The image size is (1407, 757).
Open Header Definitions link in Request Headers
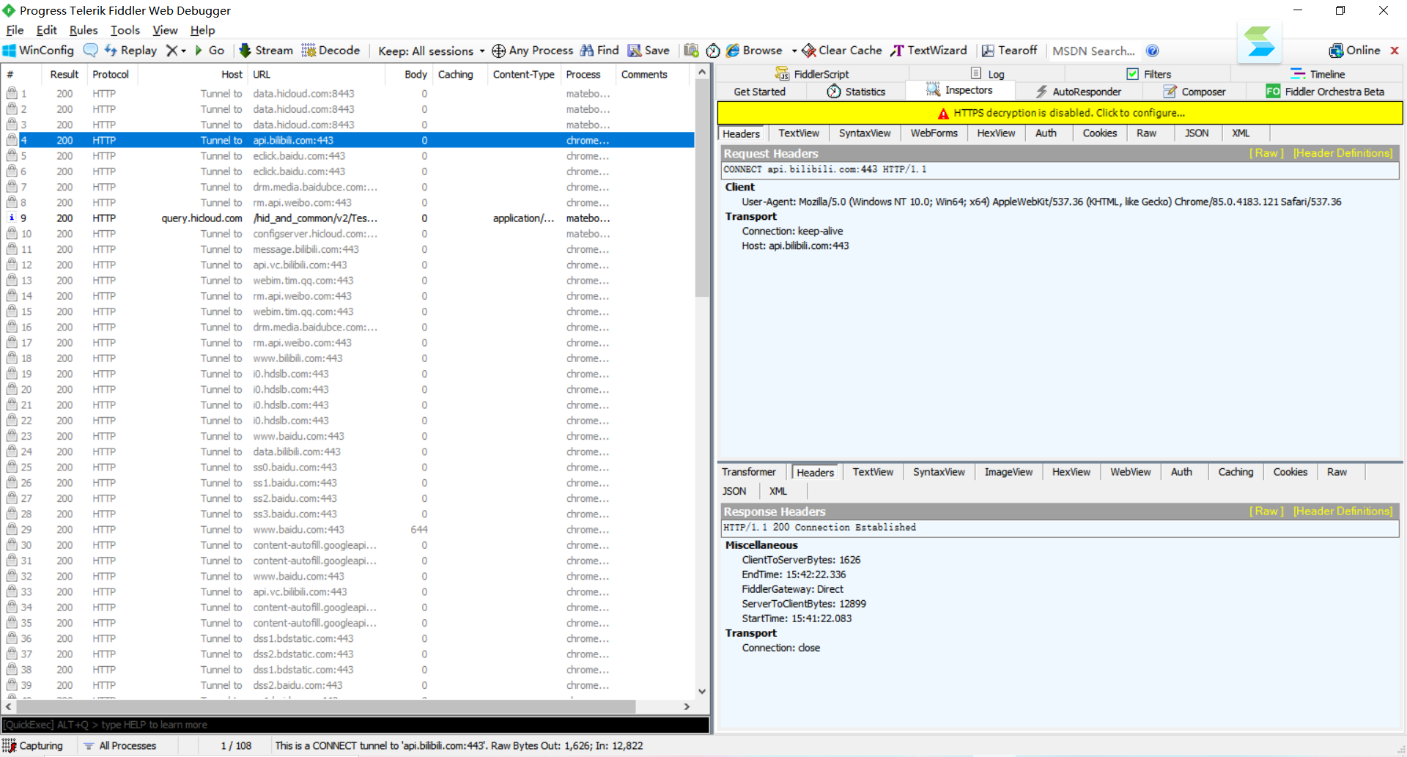1343,153
